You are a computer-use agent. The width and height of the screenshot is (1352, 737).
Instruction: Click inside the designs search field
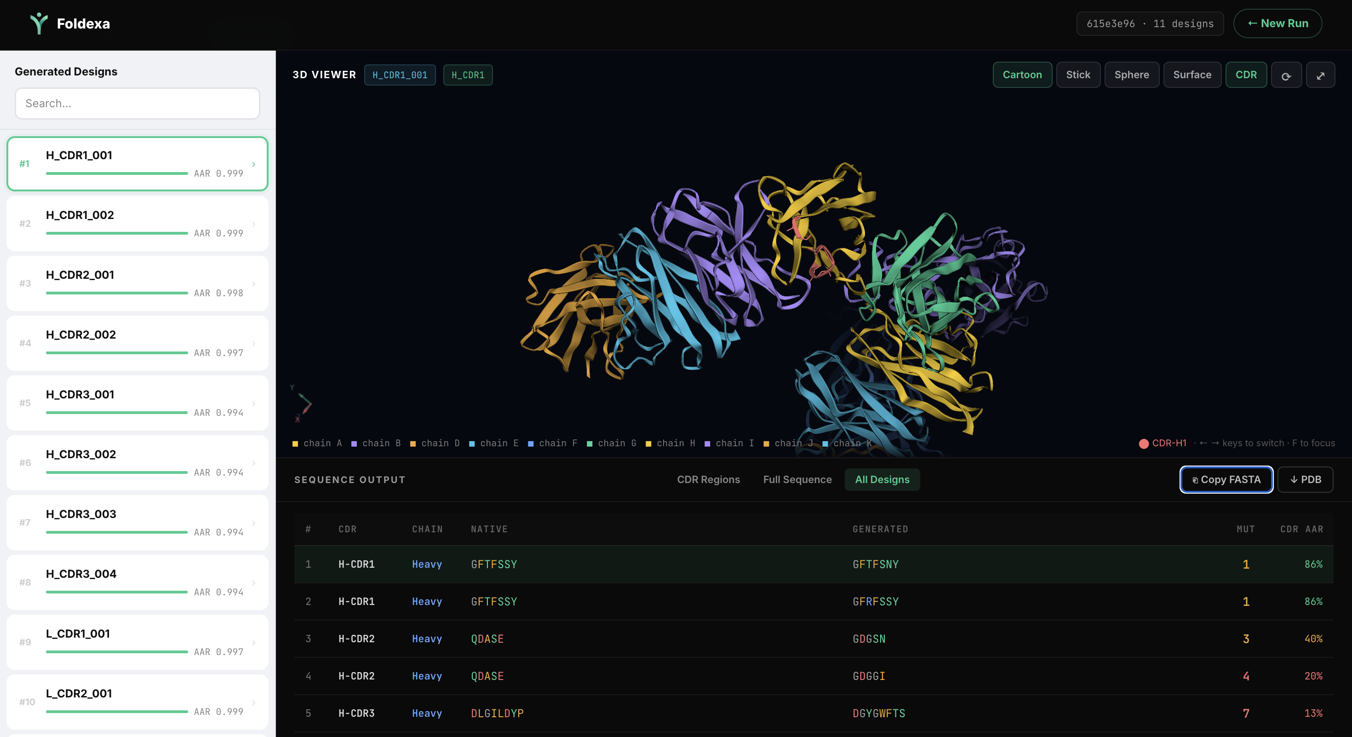pyautogui.click(x=137, y=104)
